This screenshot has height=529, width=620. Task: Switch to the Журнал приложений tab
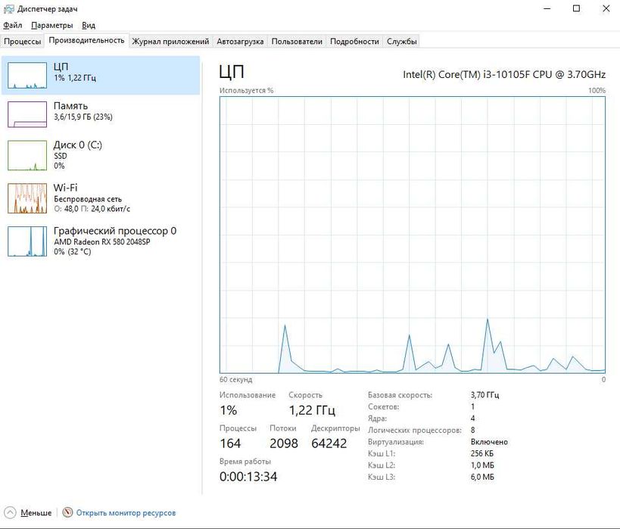pyautogui.click(x=170, y=41)
